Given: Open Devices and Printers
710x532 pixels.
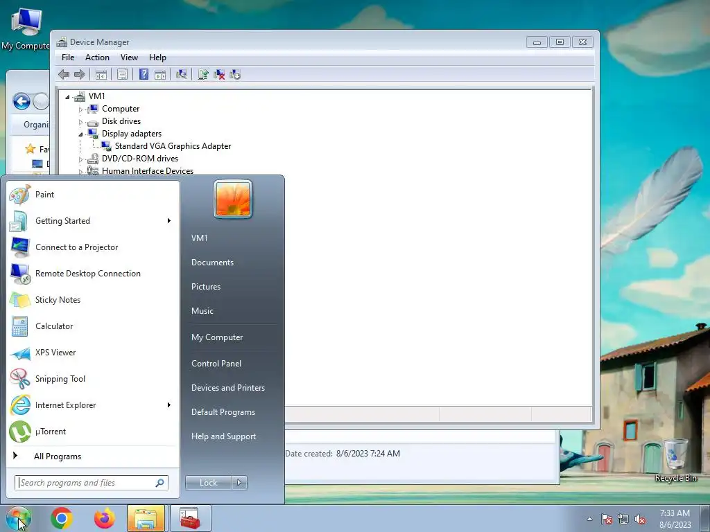Looking at the screenshot, I should pos(228,388).
